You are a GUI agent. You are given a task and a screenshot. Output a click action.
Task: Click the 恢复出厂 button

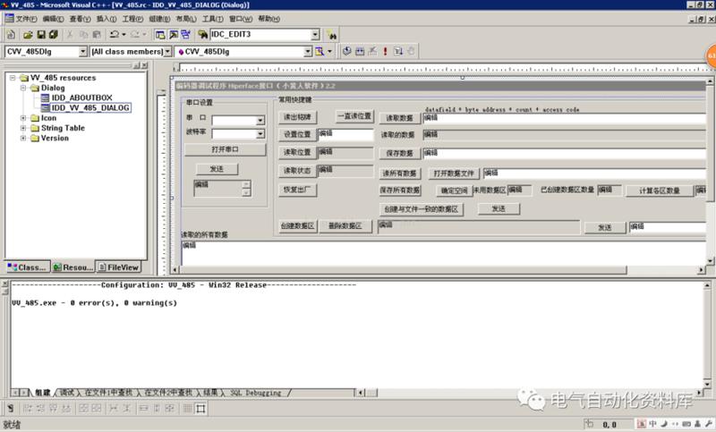tap(297, 190)
